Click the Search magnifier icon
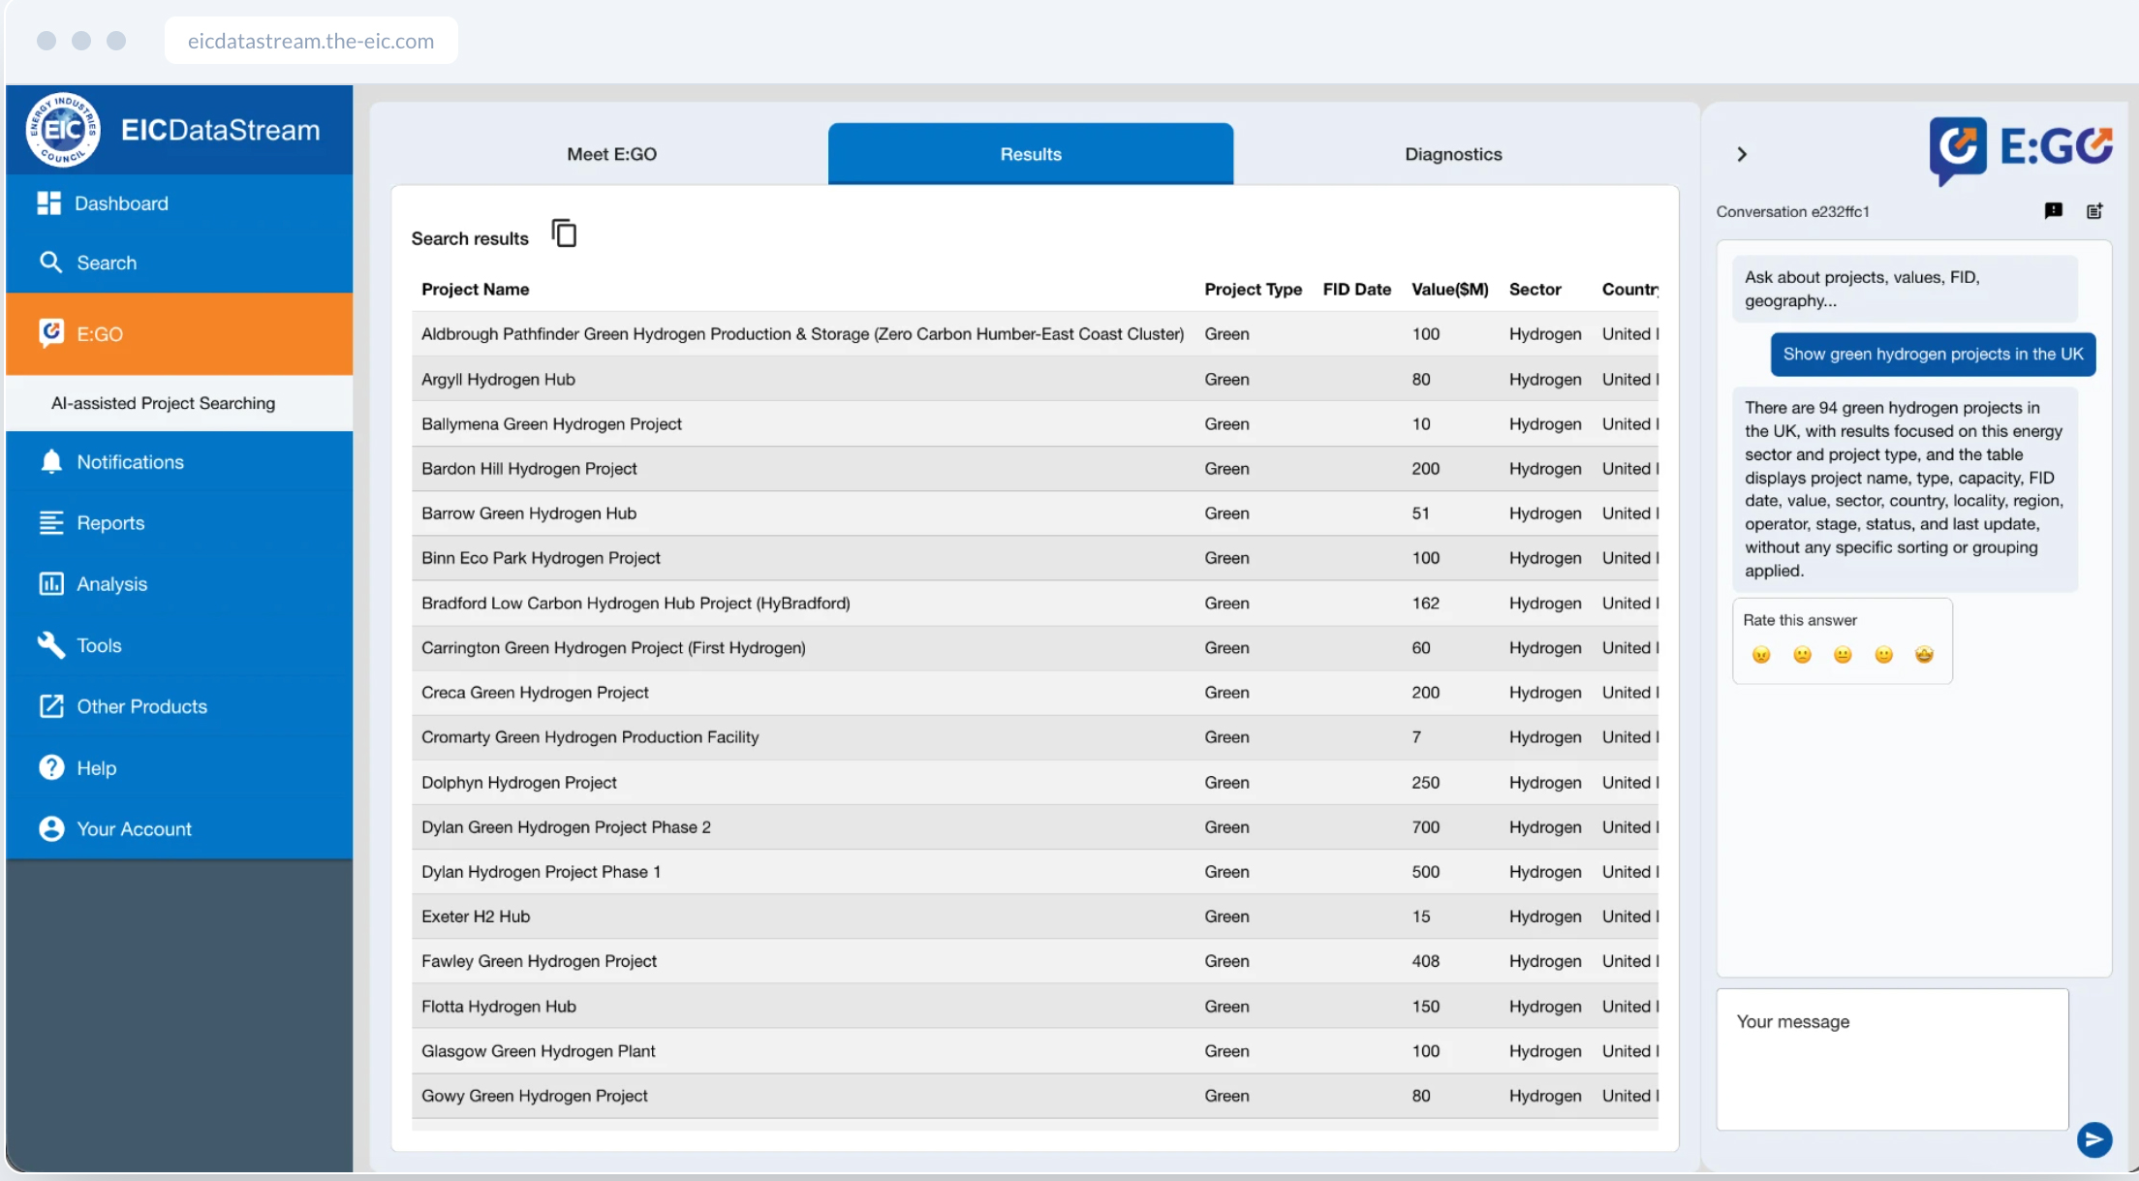The image size is (2139, 1181). coord(50,263)
